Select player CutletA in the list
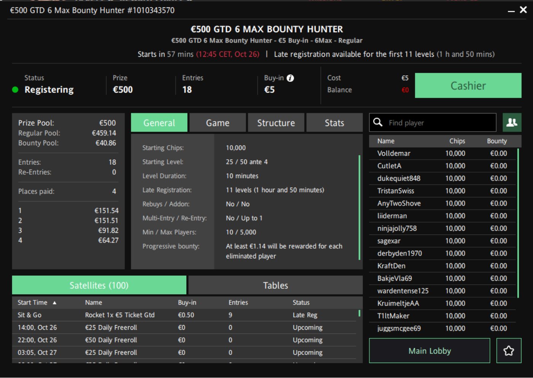 click(x=443, y=166)
